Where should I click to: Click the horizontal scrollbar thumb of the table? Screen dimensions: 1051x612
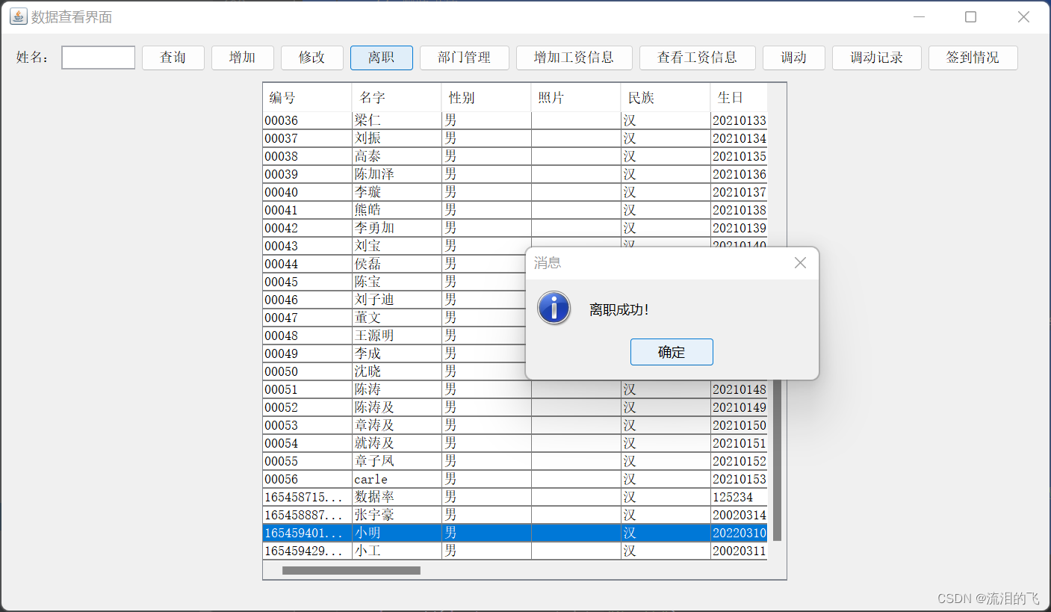click(351, 570)
